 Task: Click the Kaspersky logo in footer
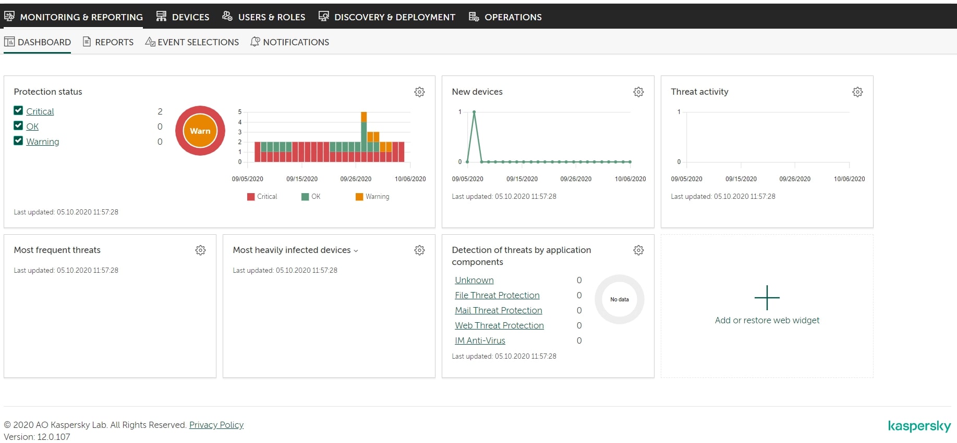pyautogui.click(x=919, y=426)
